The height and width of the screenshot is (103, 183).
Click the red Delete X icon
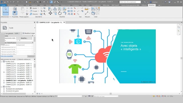pos(74,14)
